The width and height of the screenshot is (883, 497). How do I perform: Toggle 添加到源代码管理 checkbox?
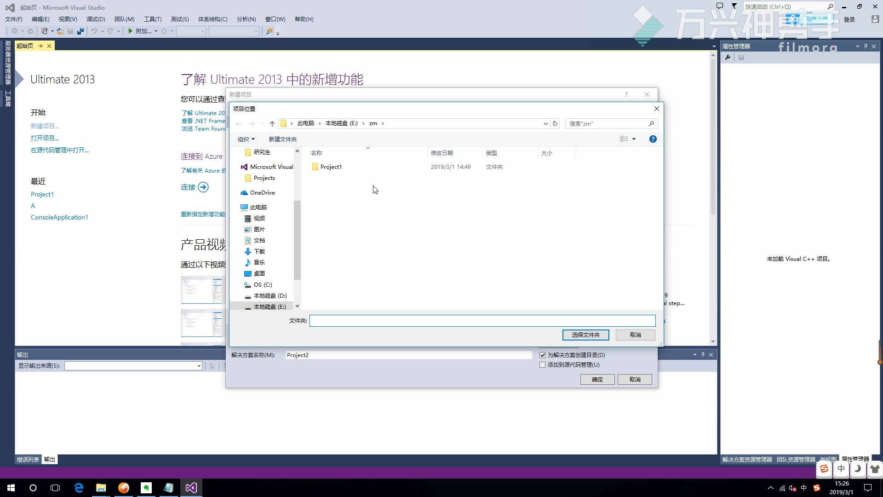click(x=542, y=365)
